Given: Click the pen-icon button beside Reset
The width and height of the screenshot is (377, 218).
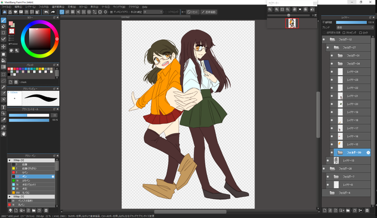Looking at the screenshot, I should [208, 12].
